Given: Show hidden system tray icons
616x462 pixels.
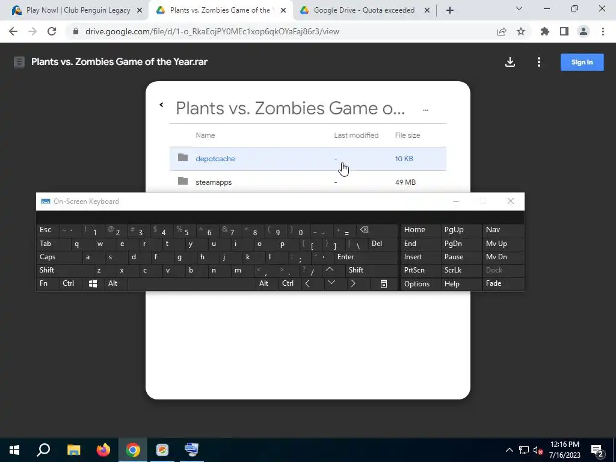Looking at the screenshot, I should click(x=509, y=450).
